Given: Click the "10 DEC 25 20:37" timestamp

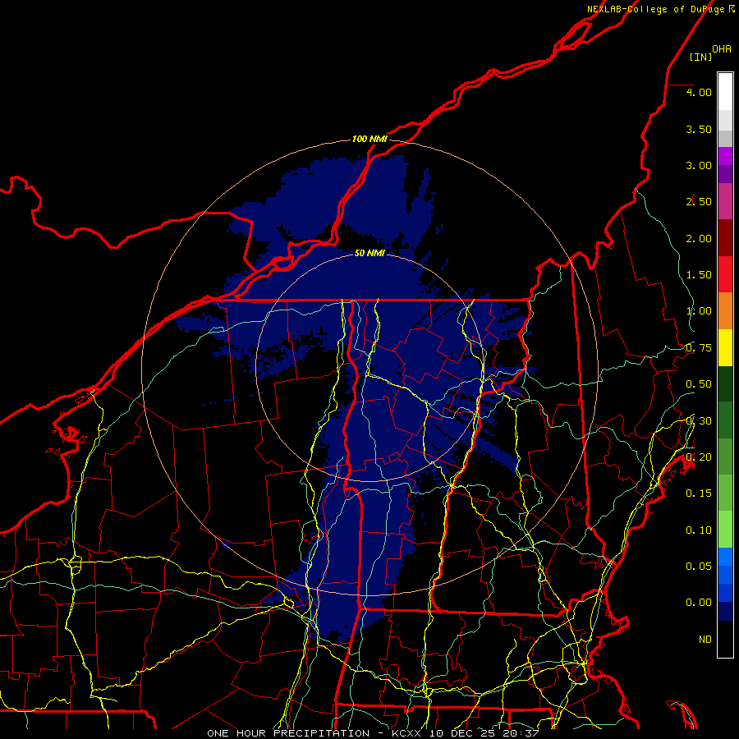Looking at the screenshot, I should (484, 733).
